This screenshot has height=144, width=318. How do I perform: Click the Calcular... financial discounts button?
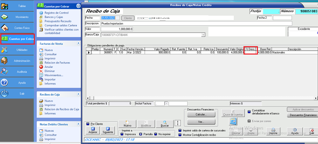(201, 114)
